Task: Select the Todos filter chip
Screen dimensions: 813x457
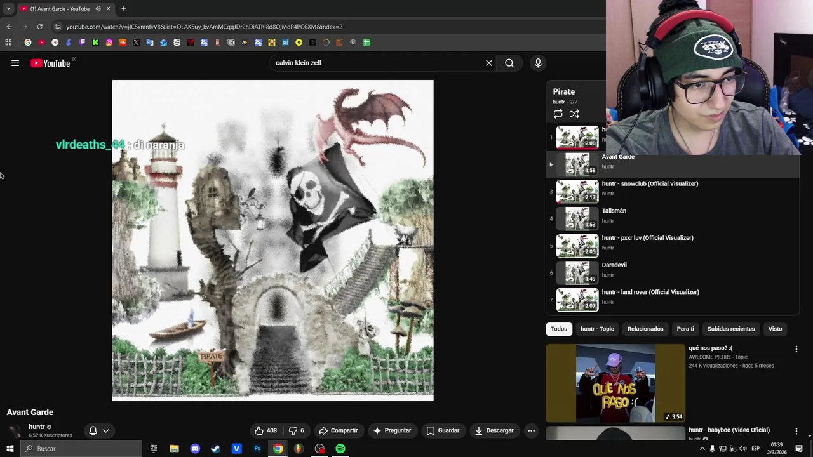Action: click(x=559, y=329)
